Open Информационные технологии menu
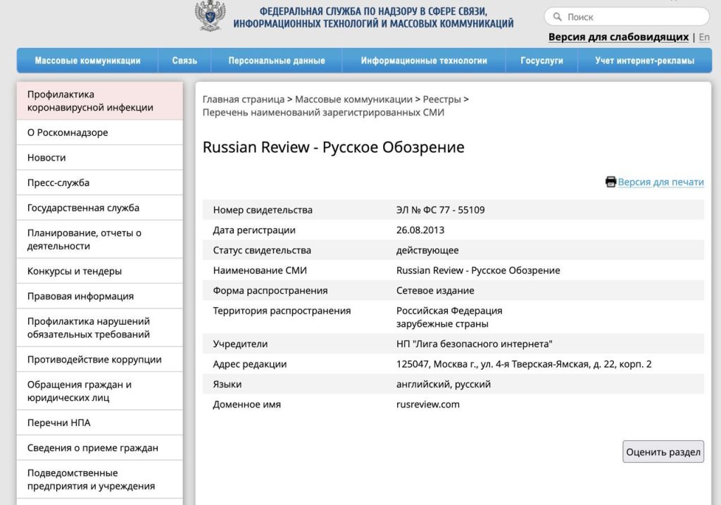This screenshot has width=721, height=505. 423,61
